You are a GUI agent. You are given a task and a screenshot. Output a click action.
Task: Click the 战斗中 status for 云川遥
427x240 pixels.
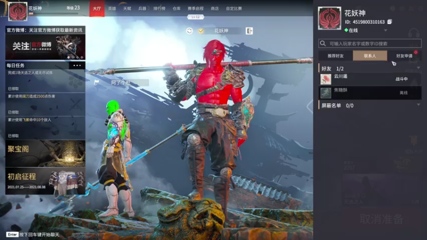(x=401, y=79)
